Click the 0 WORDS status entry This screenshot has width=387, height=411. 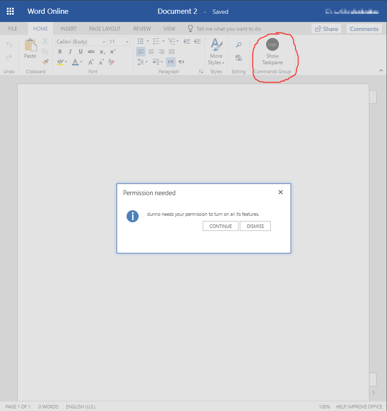click(49, 407)
